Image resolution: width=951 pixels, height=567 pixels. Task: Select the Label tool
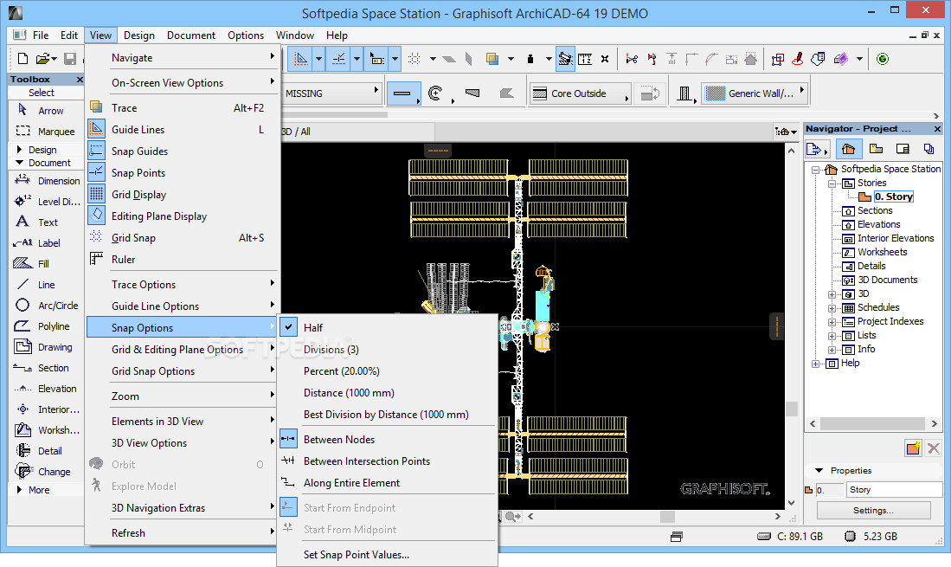(46, 242)
